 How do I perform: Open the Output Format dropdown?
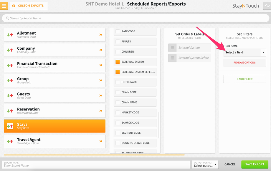pos(205,165)
